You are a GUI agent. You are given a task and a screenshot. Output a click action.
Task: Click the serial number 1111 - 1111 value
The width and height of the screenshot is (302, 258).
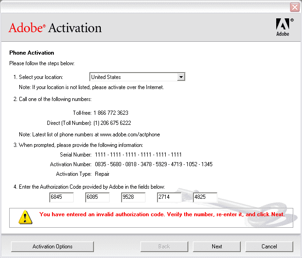138,155
